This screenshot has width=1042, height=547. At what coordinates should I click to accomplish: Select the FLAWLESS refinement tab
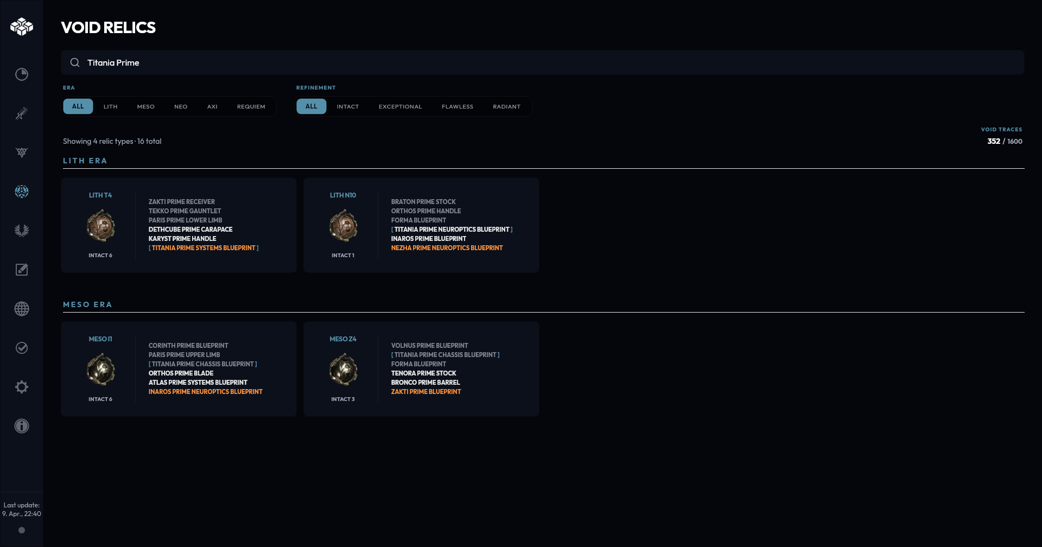pyautogui.click(x=458, y=106)
